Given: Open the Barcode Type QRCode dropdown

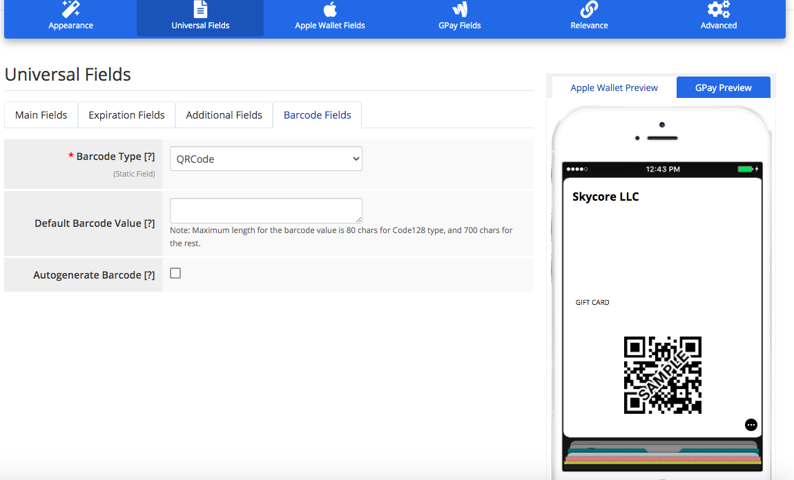Looking at the screenshot, I should click(x=266, y=159).
